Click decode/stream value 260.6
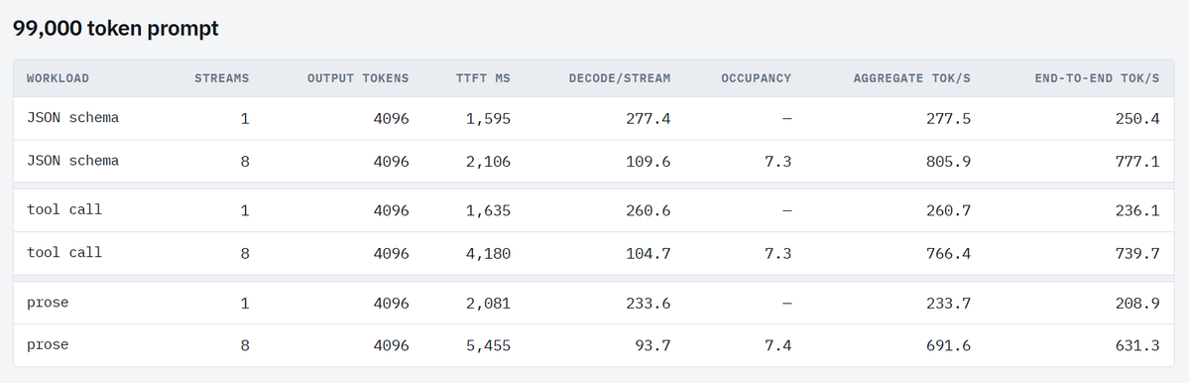The width and height of the screenshot is (1189, 383). pos(649,210)
